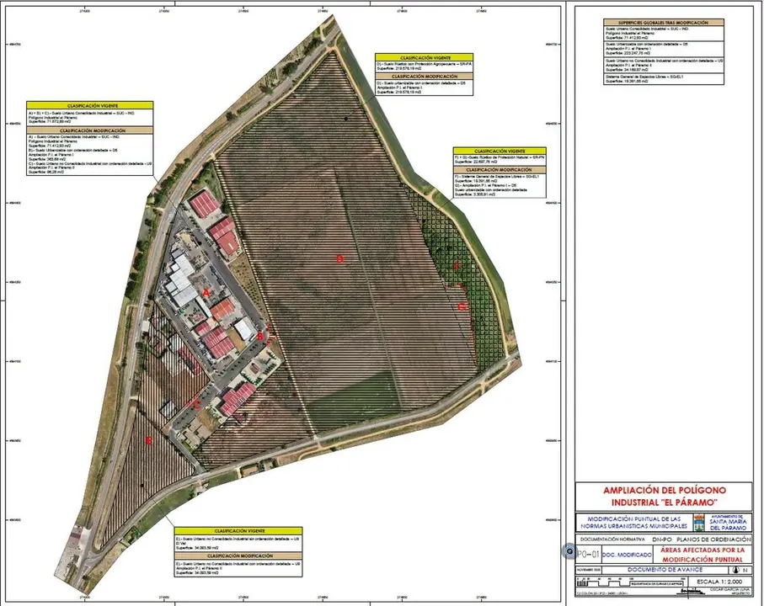The width and height of the screenshot is (764, 606).
Task: Click the blue circular icon beside PO-01
Action: point(570,550)
